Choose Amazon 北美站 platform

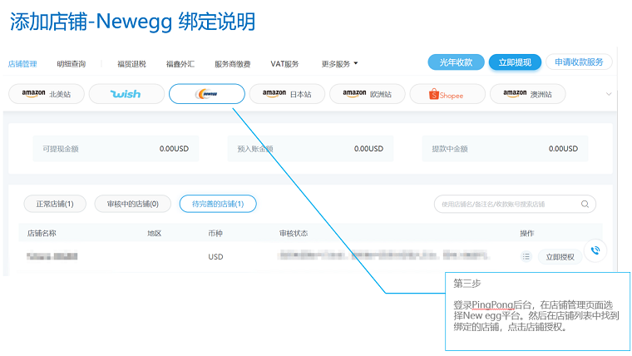[x=47, y=94]
